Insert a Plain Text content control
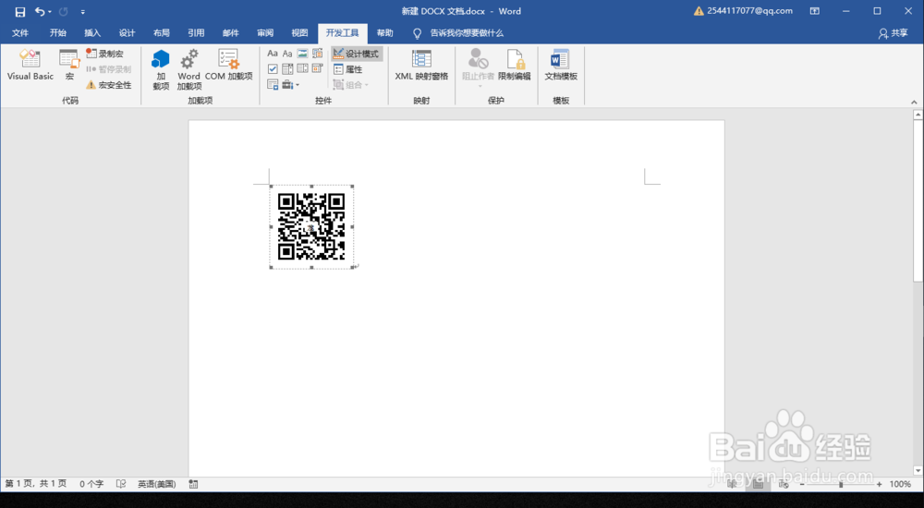 [x=287, y=54]
